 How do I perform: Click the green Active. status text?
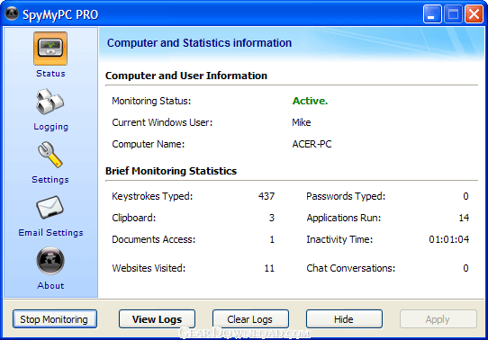pos(310,101)
